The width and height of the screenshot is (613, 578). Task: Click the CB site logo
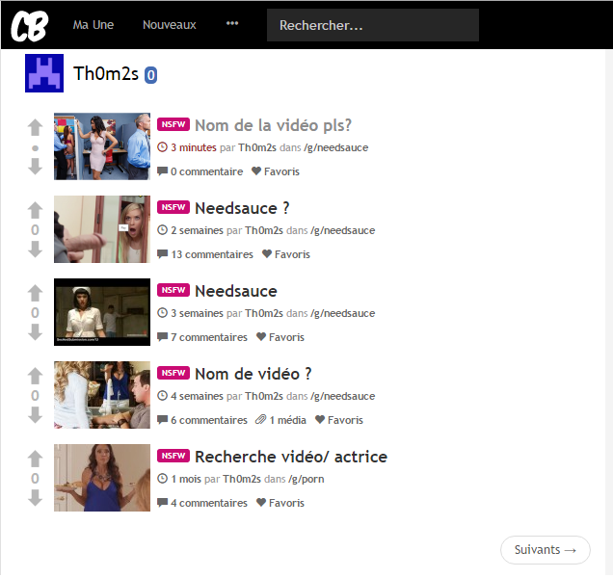tap(29, 25)
